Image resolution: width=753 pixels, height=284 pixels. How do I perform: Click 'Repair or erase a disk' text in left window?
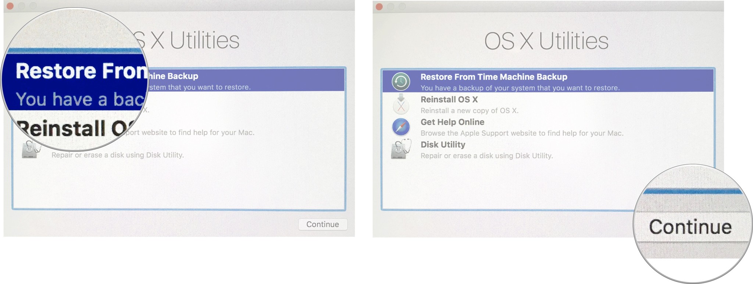118,155
